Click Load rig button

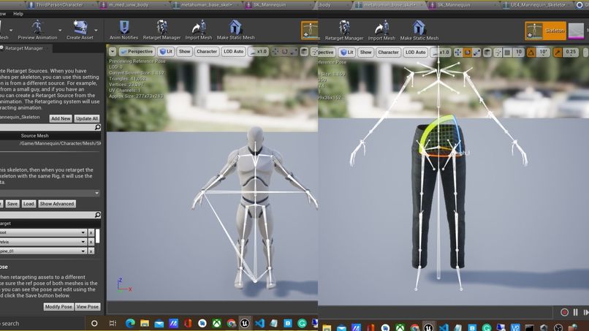(28, 204)
